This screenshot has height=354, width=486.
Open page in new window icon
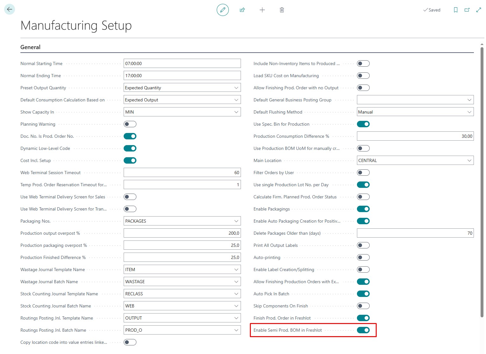coord(467,10)
